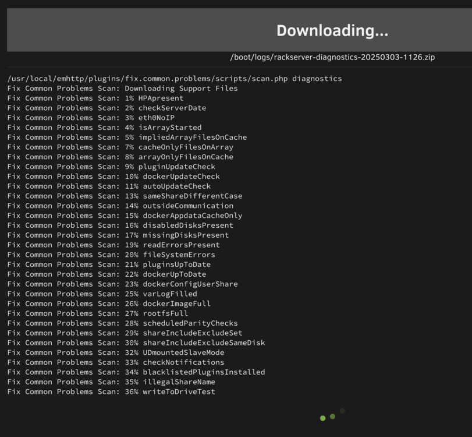Select the rackserver-diagnostics zip file path

[332, 57]
